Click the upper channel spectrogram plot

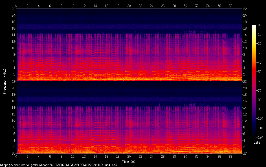click(129, 44)
